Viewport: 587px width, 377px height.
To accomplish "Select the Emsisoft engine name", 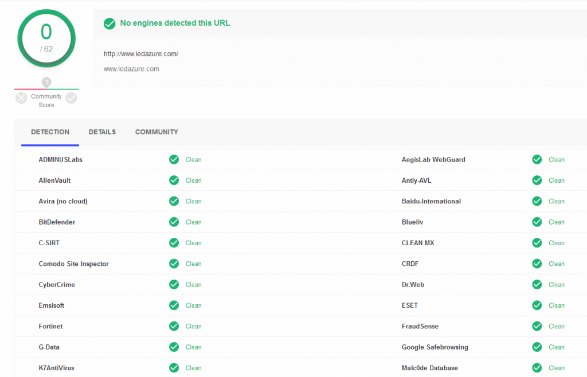I will tap(51, 305).
